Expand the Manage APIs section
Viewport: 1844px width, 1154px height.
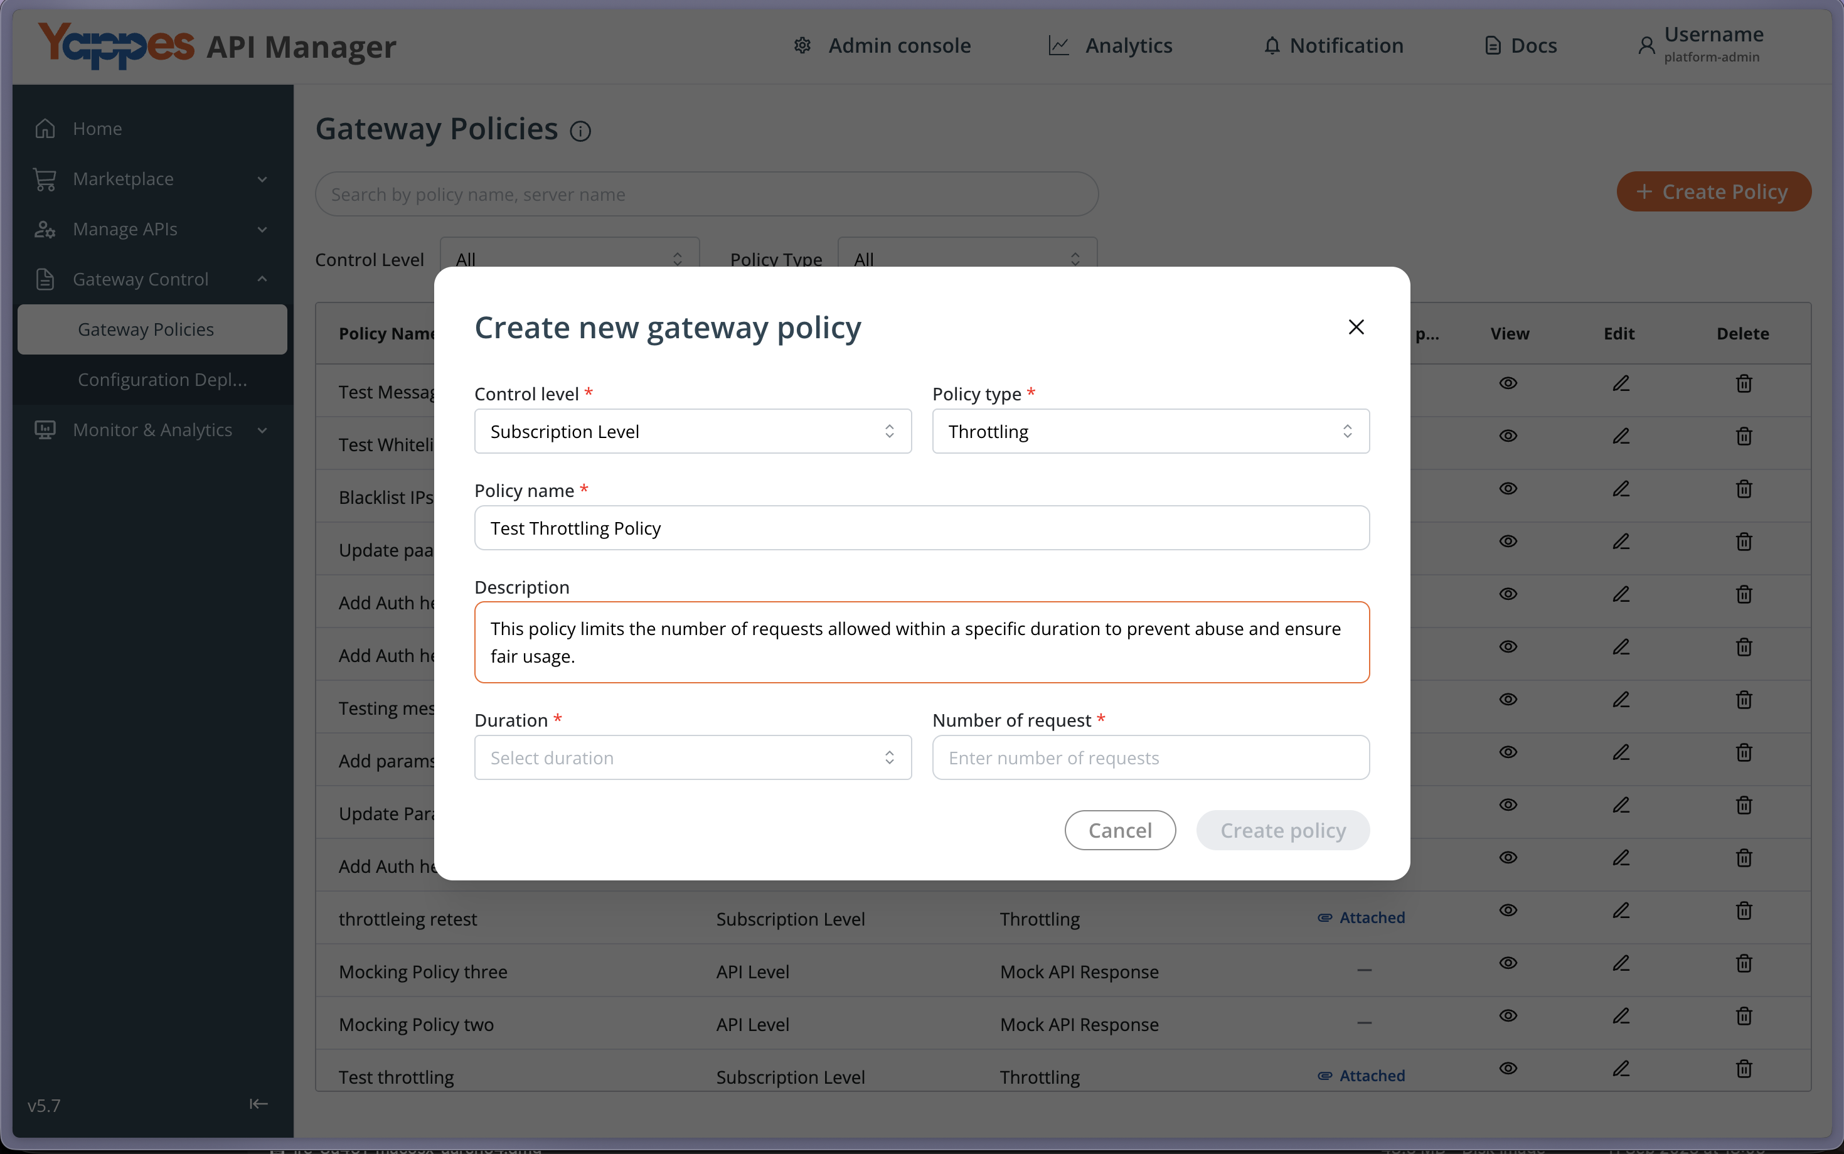click(x=152, y=229)
